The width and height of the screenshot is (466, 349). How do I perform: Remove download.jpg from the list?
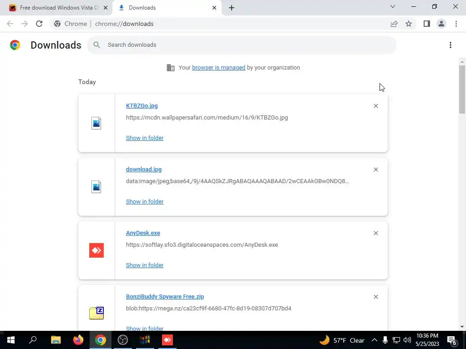click(x=376, y=170)
